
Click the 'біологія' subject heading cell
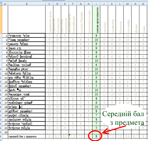pyautogui.click(x=120, y=20)
